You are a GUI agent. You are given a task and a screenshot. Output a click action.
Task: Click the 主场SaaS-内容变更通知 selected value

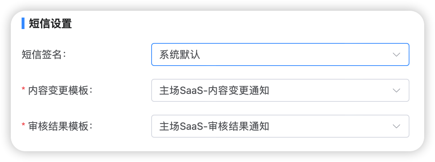click(x=214, y=91)
